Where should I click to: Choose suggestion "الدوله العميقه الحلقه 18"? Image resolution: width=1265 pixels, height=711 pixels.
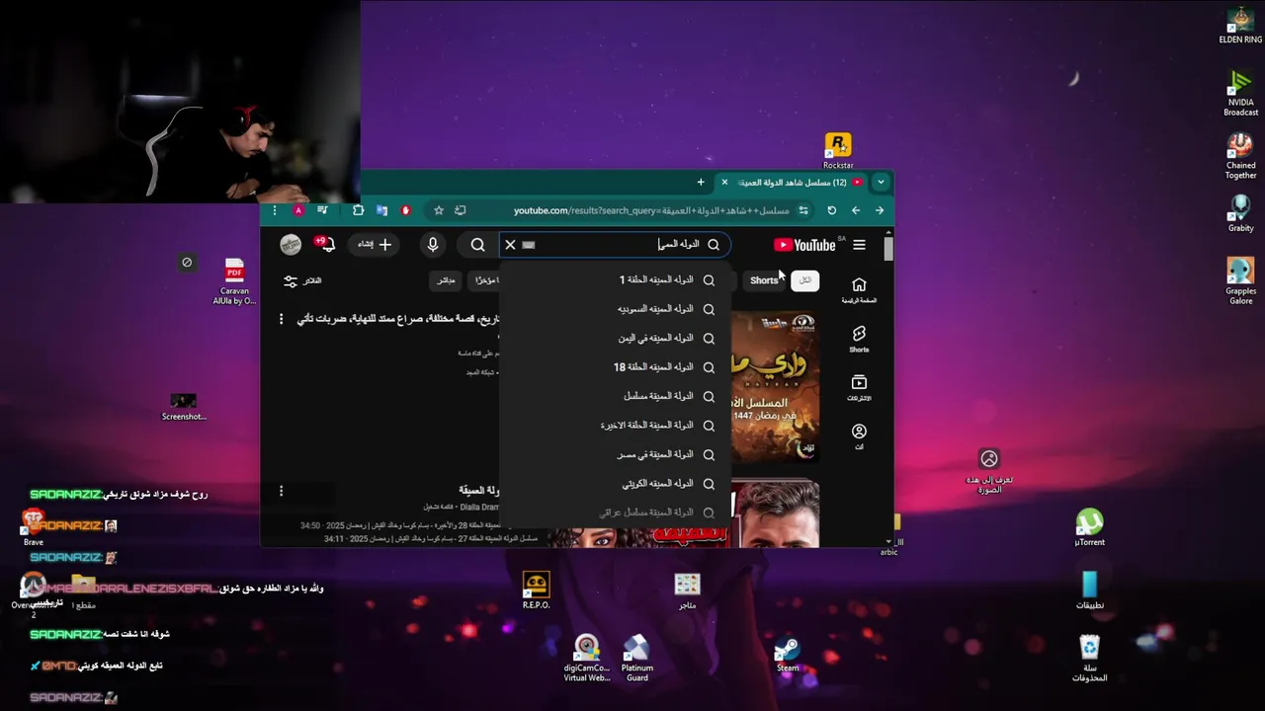point(613,367)
